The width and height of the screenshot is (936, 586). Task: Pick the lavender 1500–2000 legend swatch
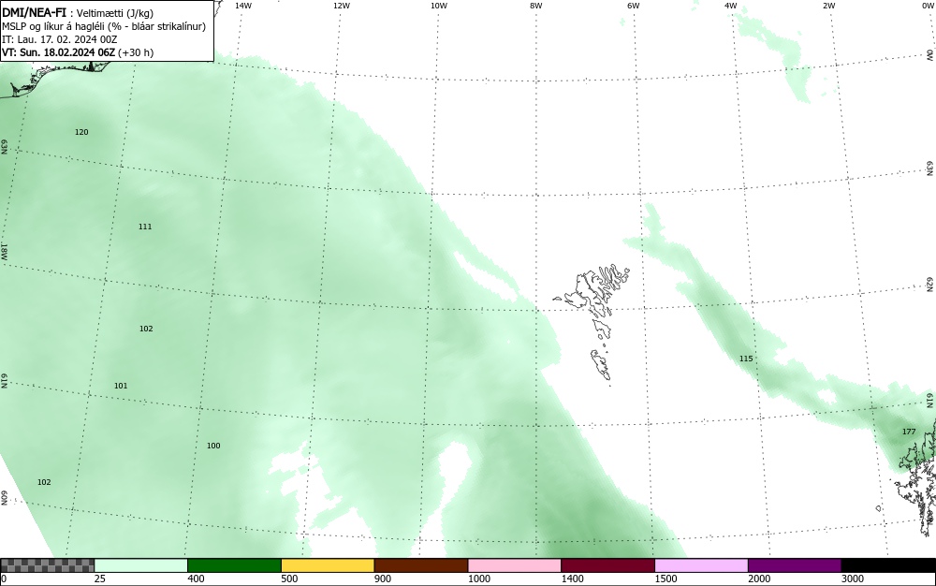point(701,565)
